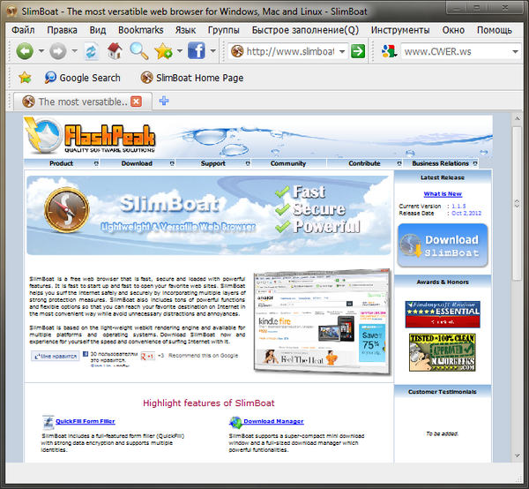Open the 'What is New' link
This screenshot has height=489, width=529.
(x=443, y=193)
